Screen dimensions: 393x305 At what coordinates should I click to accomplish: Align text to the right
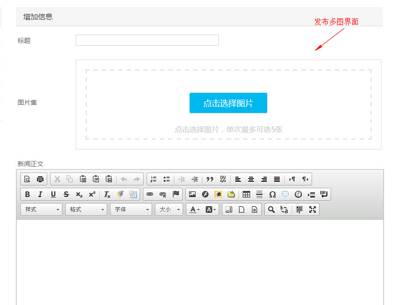pos(264,179)
